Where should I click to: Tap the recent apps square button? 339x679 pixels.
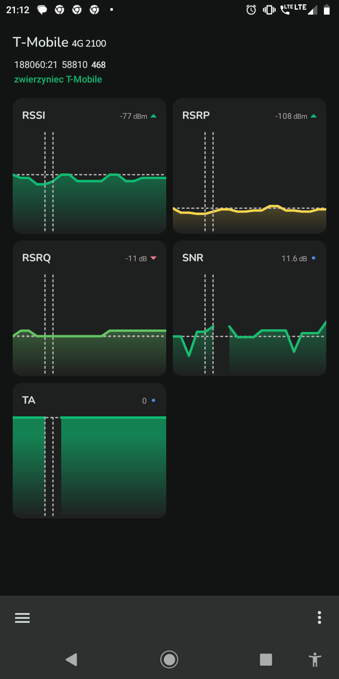click(x=266, y=659)
